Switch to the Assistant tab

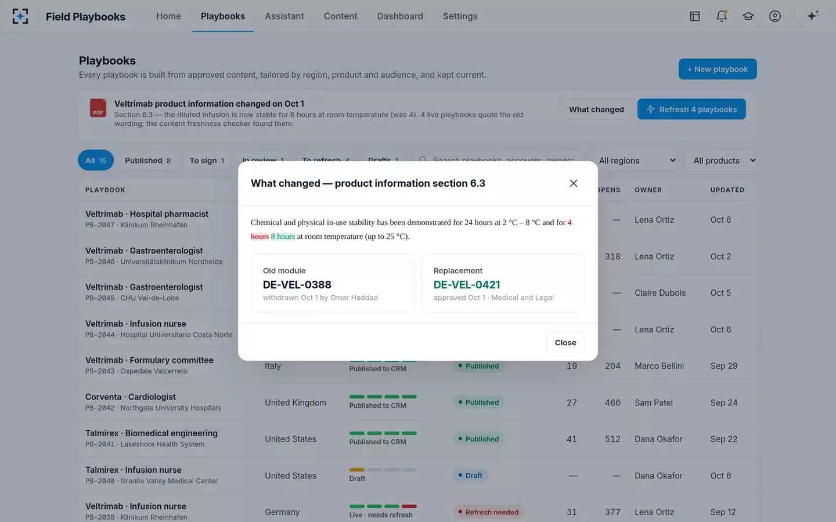(x=284, y=16)
